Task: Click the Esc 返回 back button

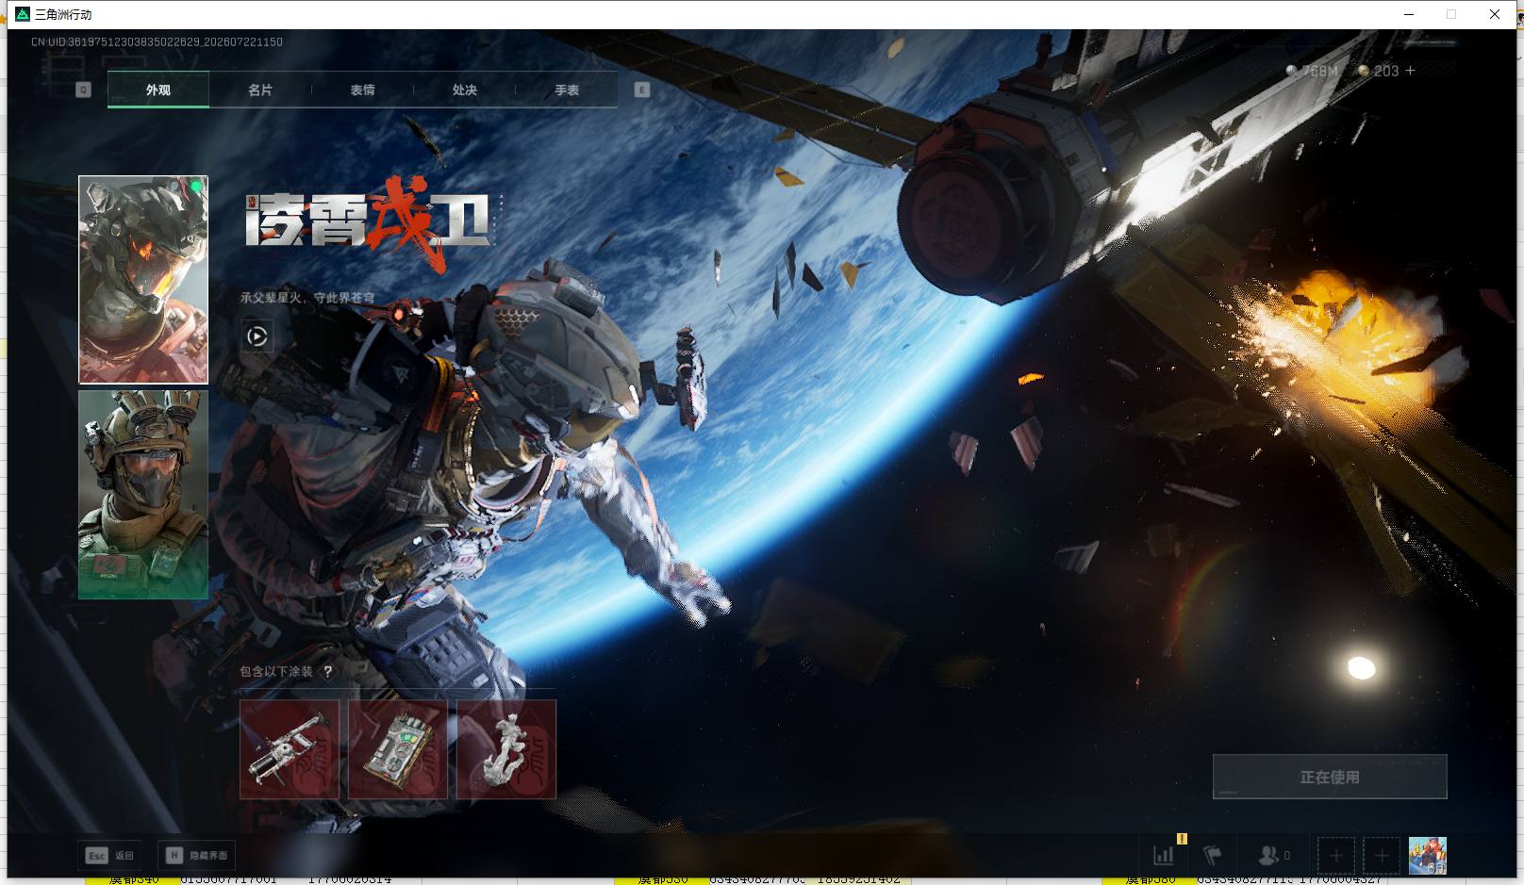Action: click(x=110, y=855)
